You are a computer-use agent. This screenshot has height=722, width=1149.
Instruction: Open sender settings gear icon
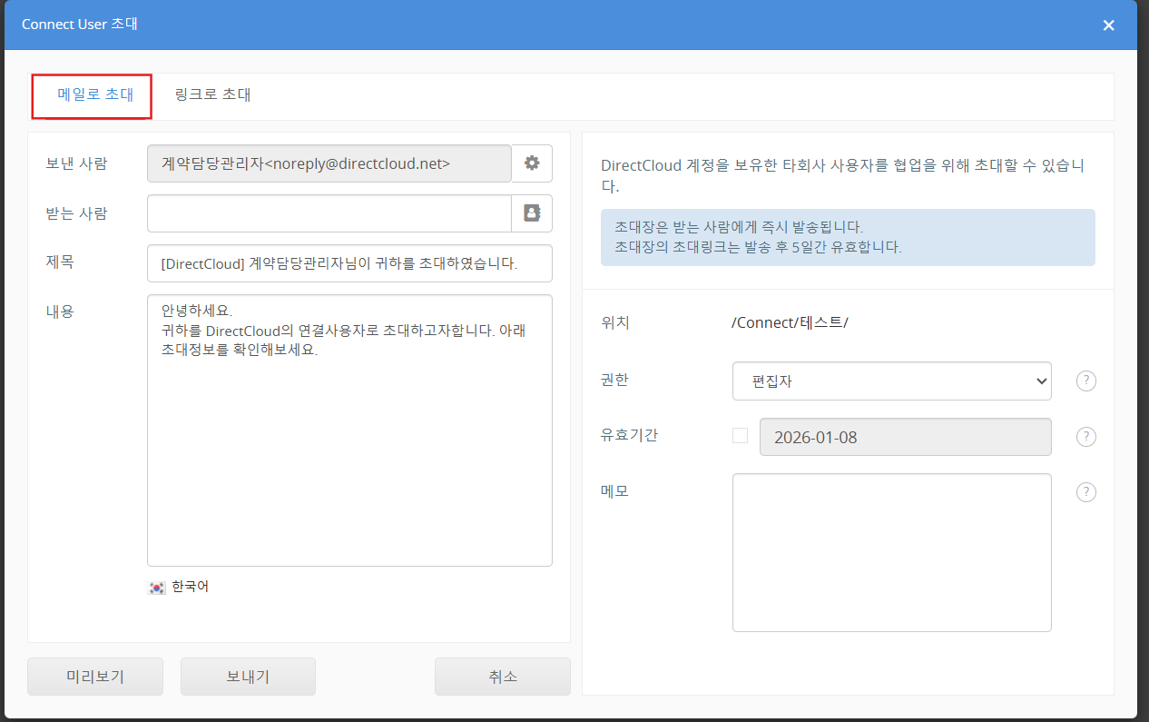coord(532,163)
